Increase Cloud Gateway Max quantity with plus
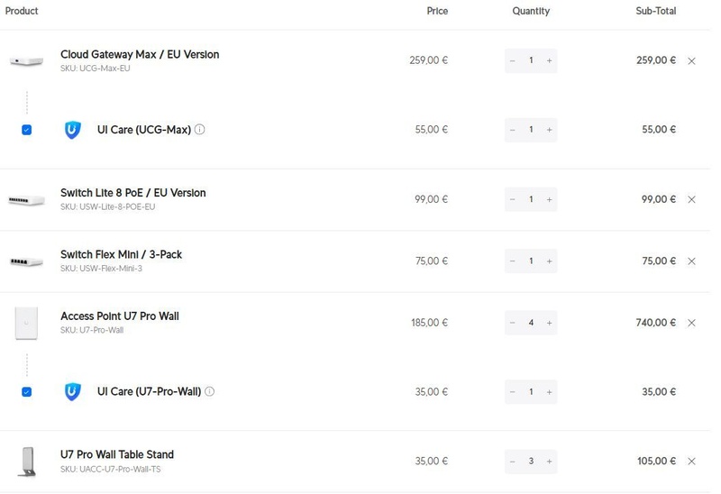This screenshot has height=494, width=721. pos(549,60)
